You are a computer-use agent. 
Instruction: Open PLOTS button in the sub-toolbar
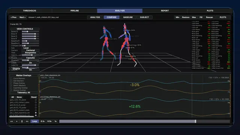[x=223, y=17]
